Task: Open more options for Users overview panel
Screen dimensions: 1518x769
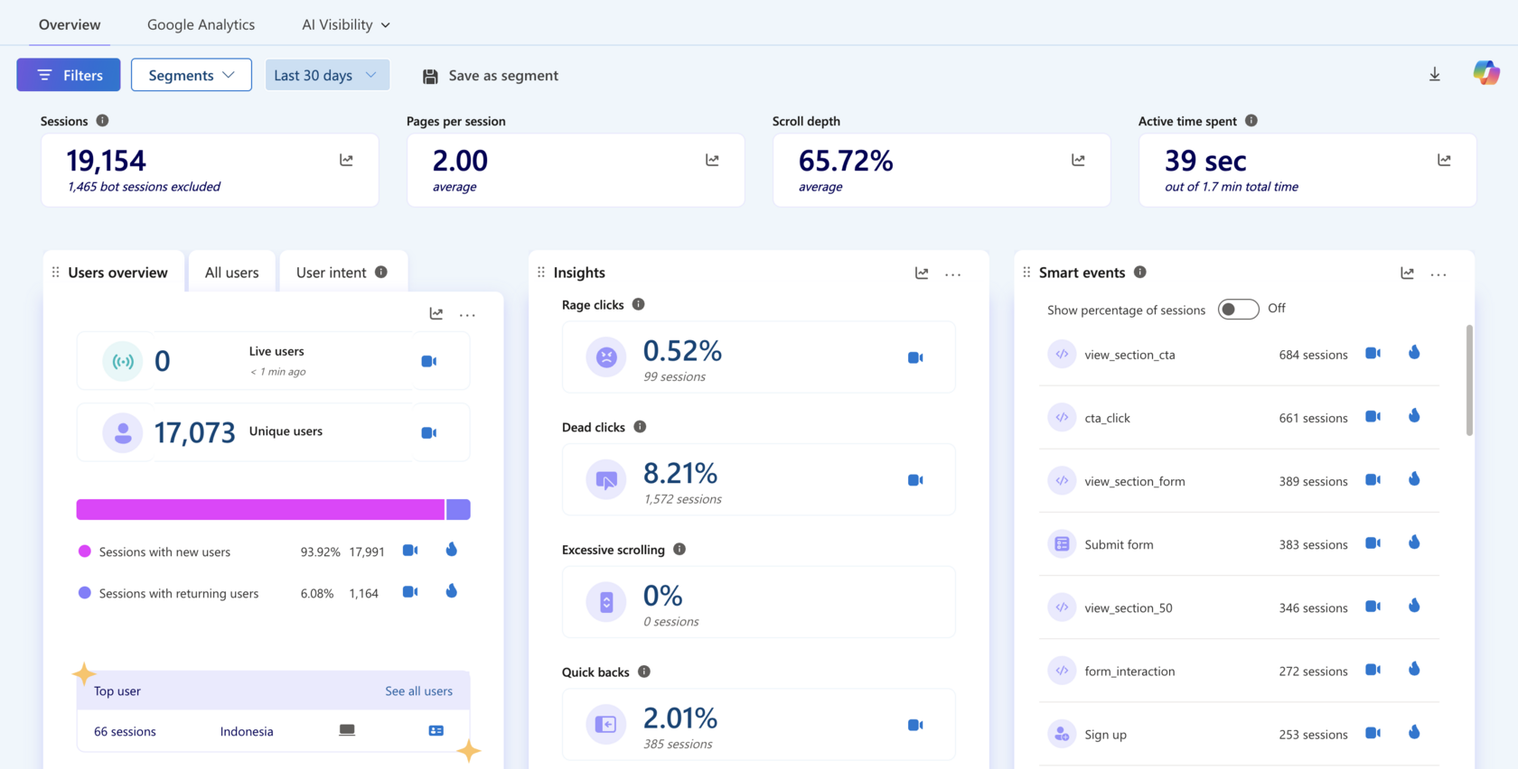Action: click(467, 314)
